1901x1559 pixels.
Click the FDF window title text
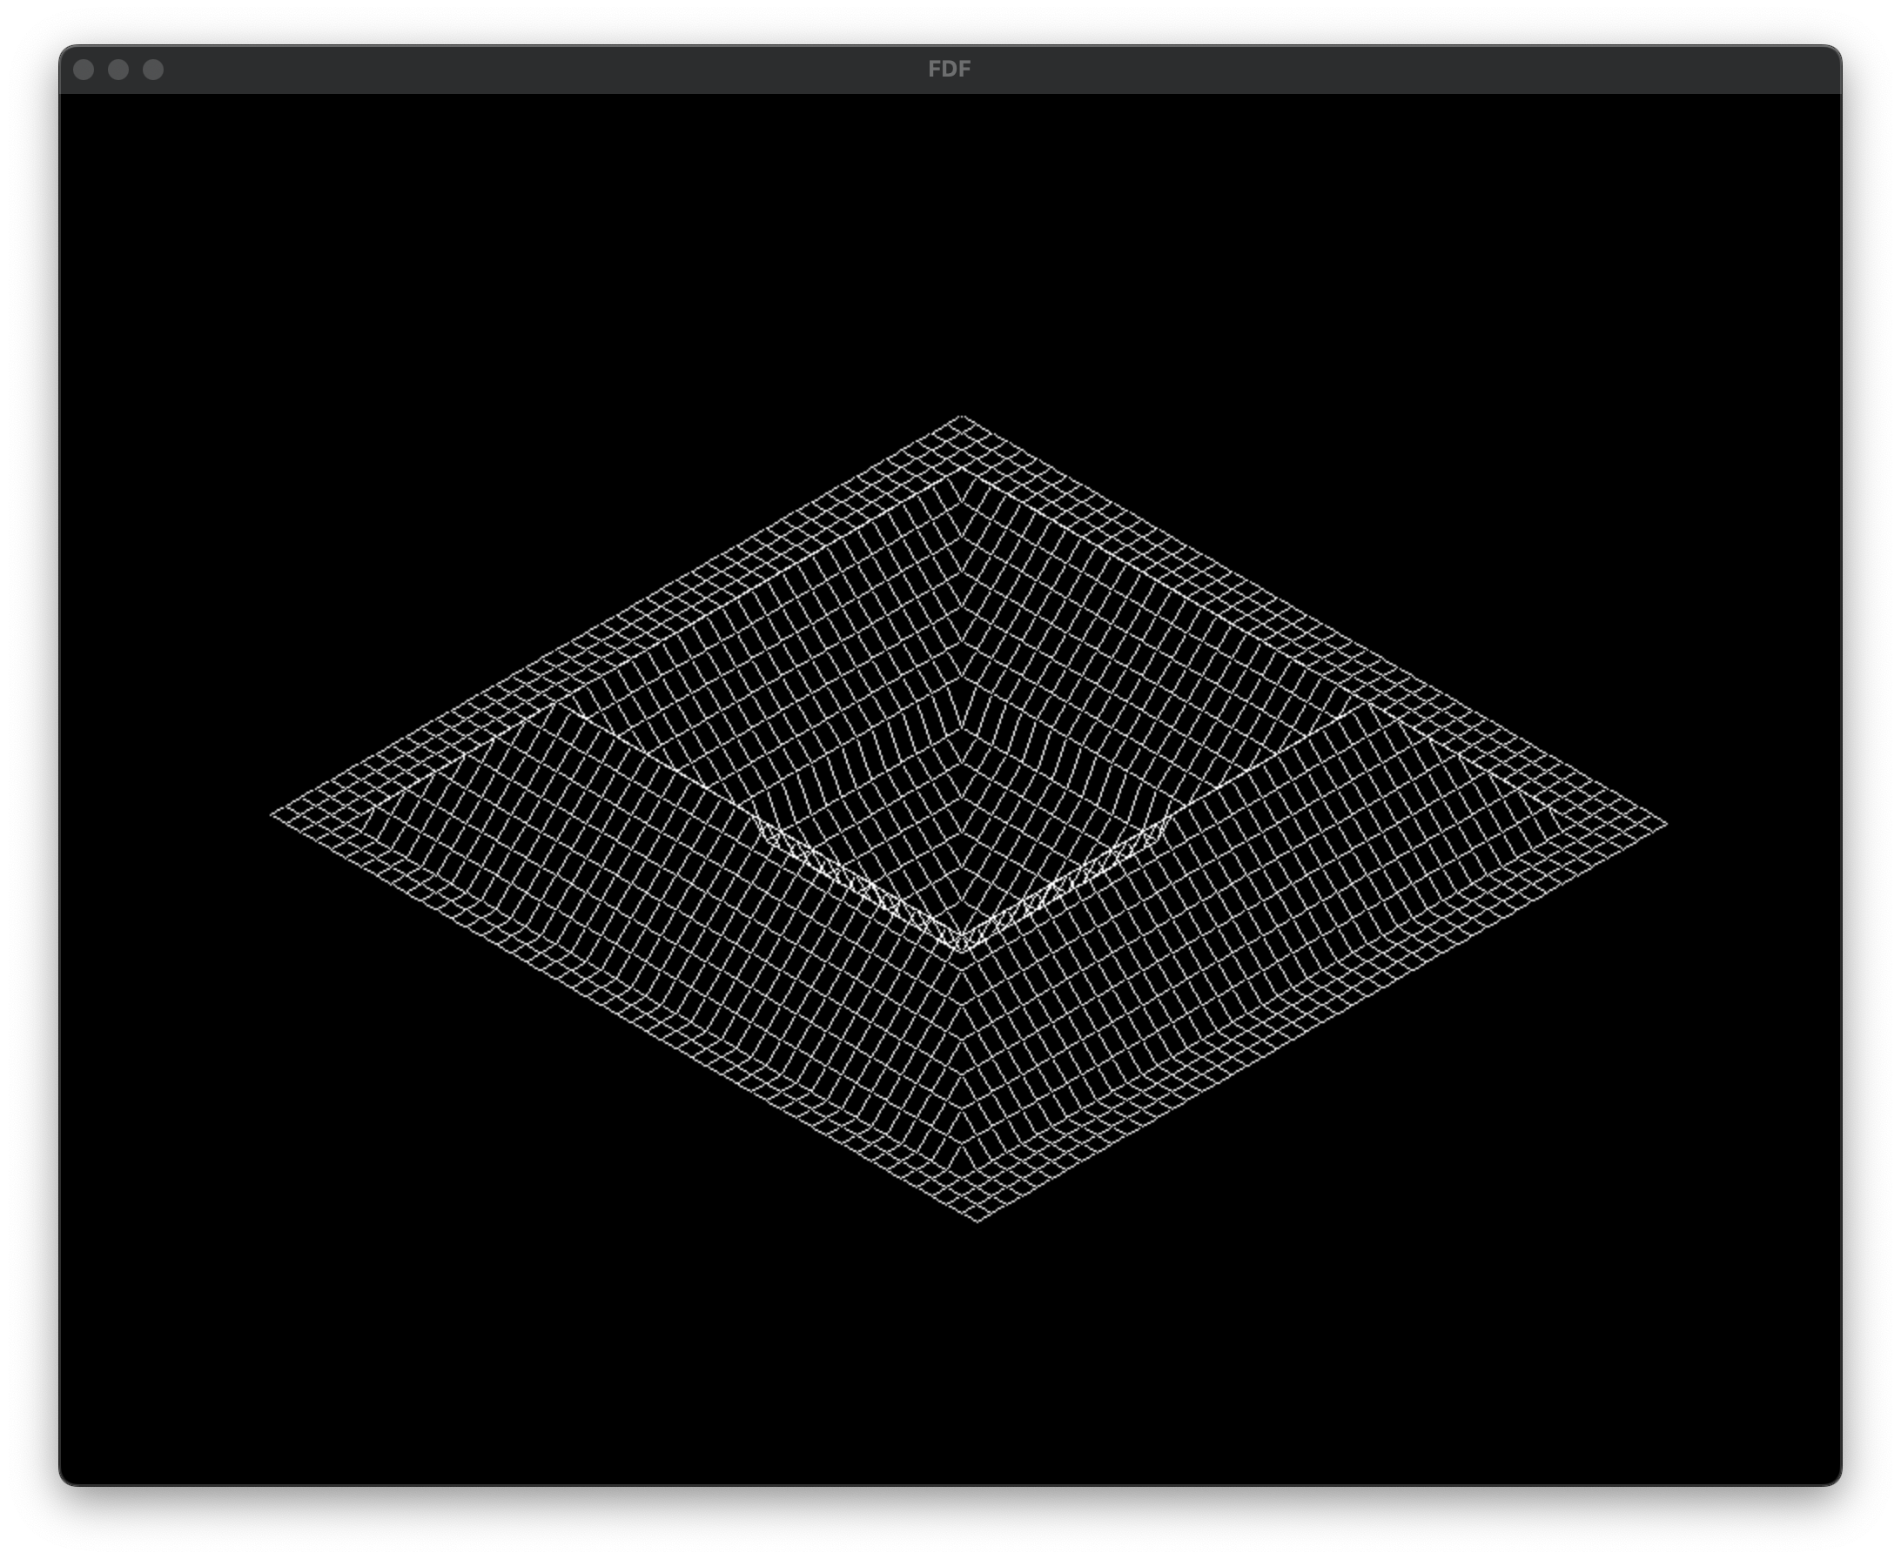(950, 69)
